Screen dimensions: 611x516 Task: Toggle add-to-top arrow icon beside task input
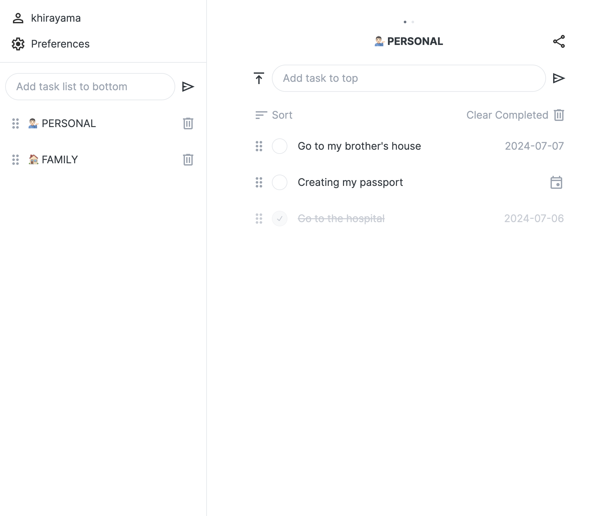click(x=259, y=78)
